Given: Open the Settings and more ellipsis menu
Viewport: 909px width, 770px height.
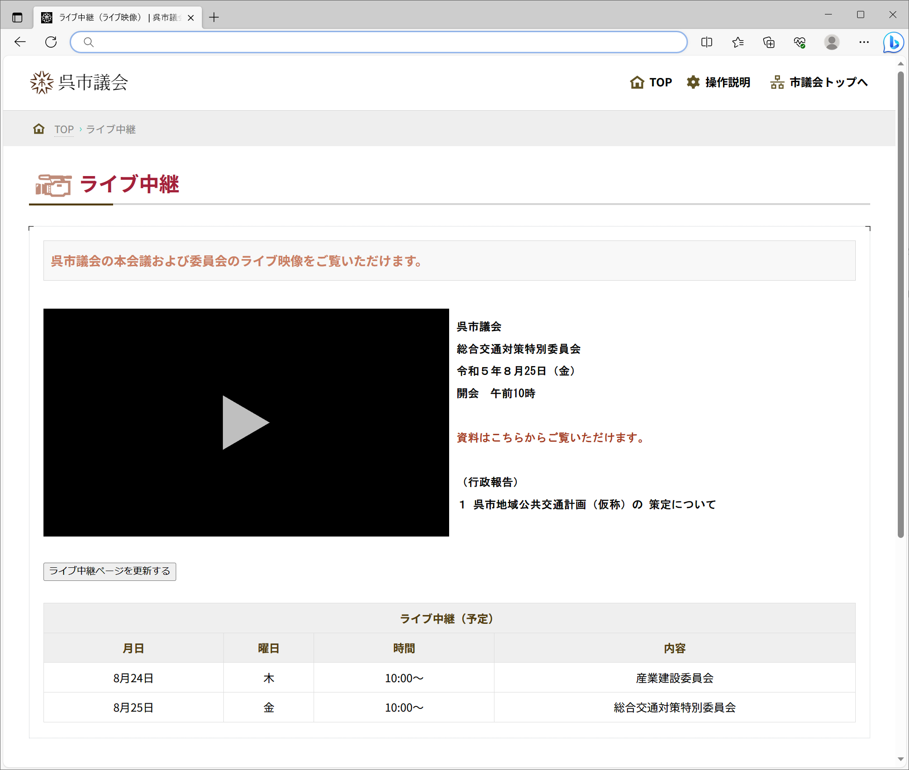Looking at the screenshot, I should pyautogui.click(x=863, y=42).
